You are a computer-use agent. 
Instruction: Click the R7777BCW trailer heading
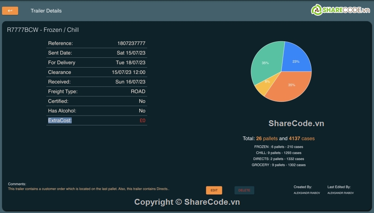[x=43, y=30]
